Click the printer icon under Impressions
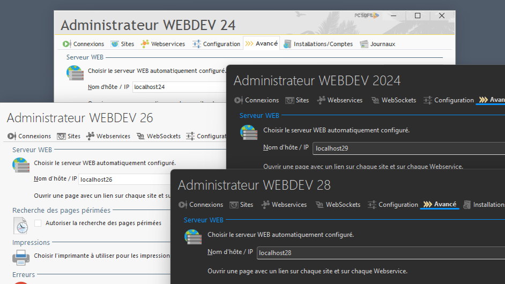 point(21,258)
